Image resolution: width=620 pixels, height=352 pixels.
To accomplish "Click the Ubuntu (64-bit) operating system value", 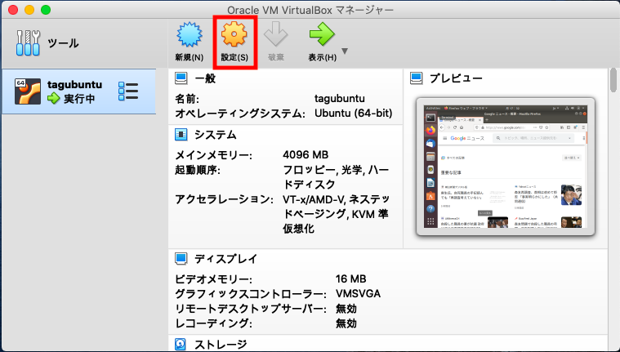I will pos(354,114).
